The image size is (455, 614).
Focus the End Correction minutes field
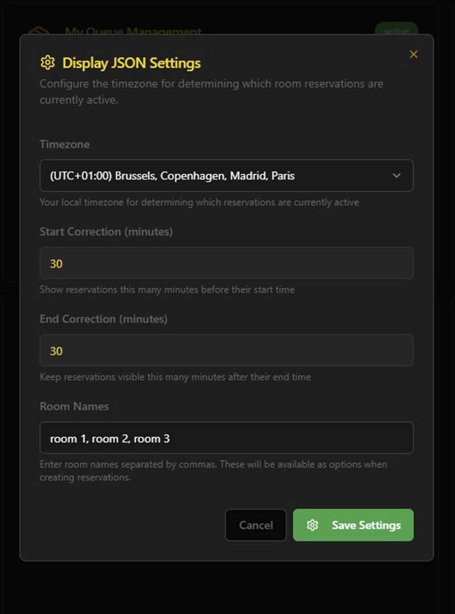click(226, 351)
